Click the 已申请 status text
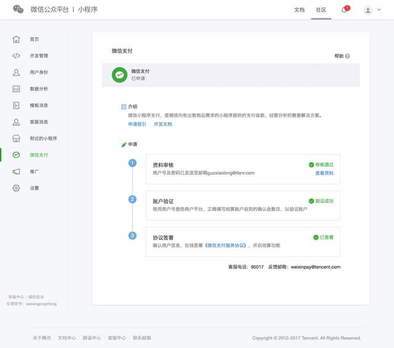Screen dimensions: 394x348 [x=138, y=79]
